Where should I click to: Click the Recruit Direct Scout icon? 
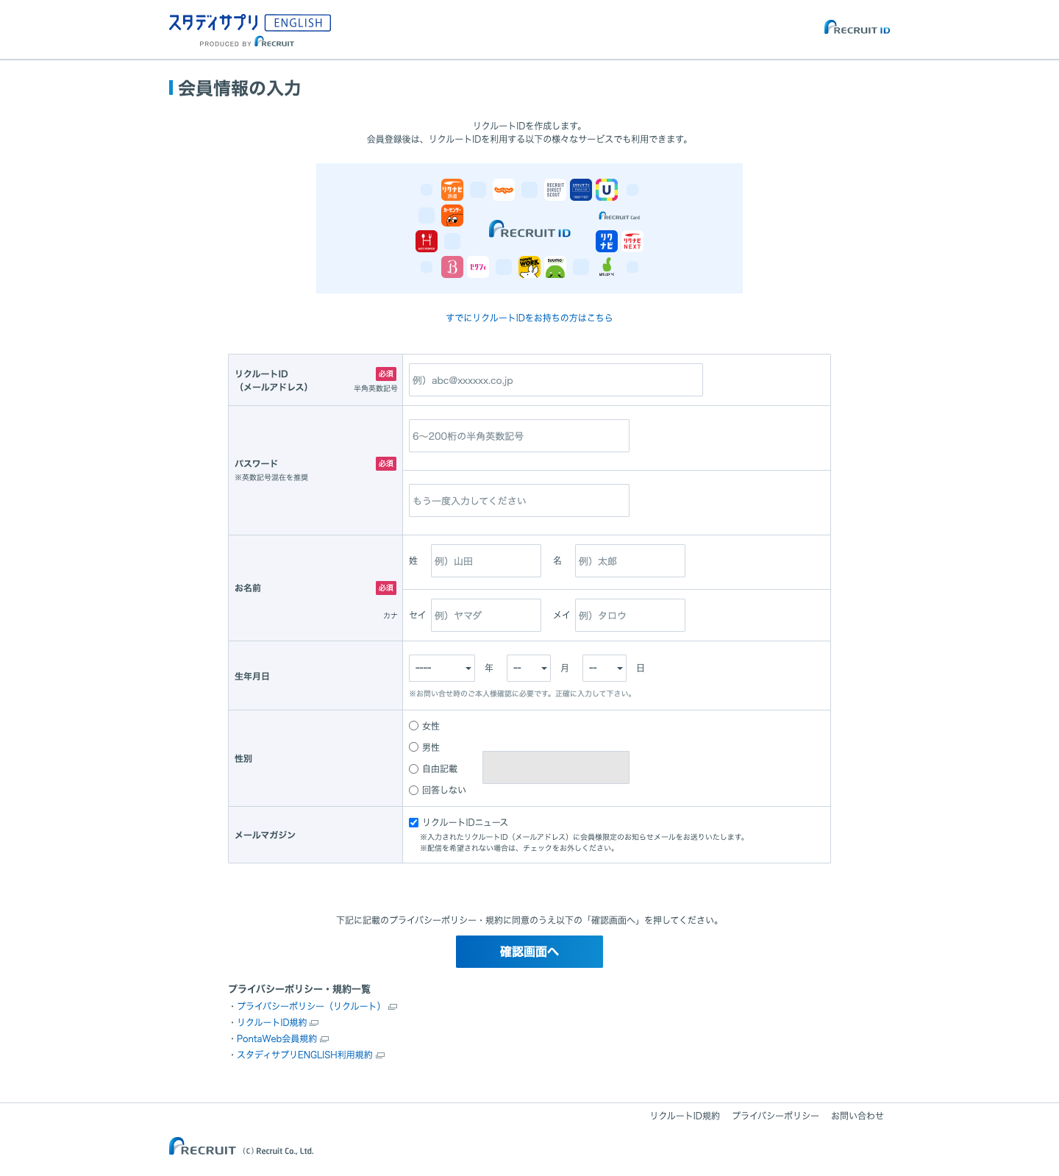tap(555, 190)
